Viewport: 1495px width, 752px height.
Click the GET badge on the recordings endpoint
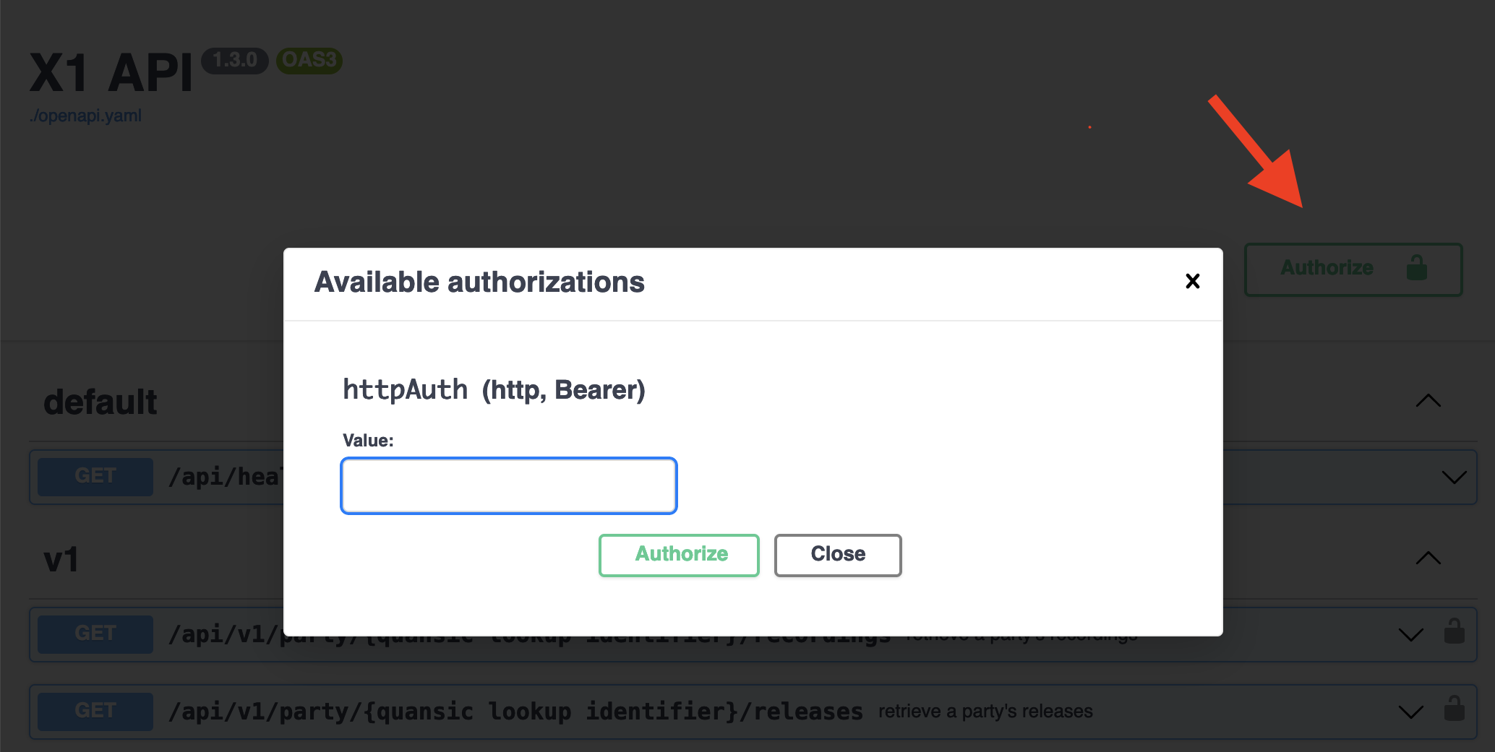(94, 634)
